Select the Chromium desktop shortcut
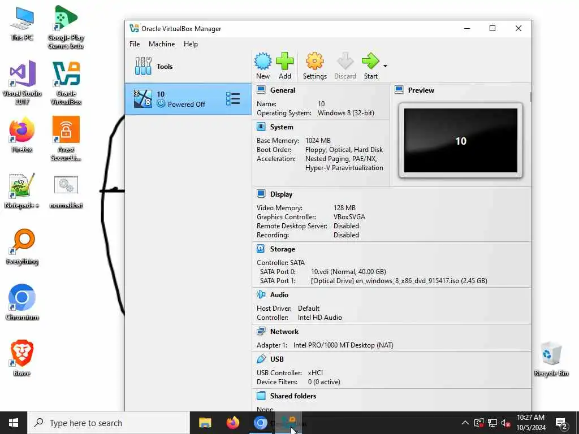The image size is (579, 434). tap(22, 302)
